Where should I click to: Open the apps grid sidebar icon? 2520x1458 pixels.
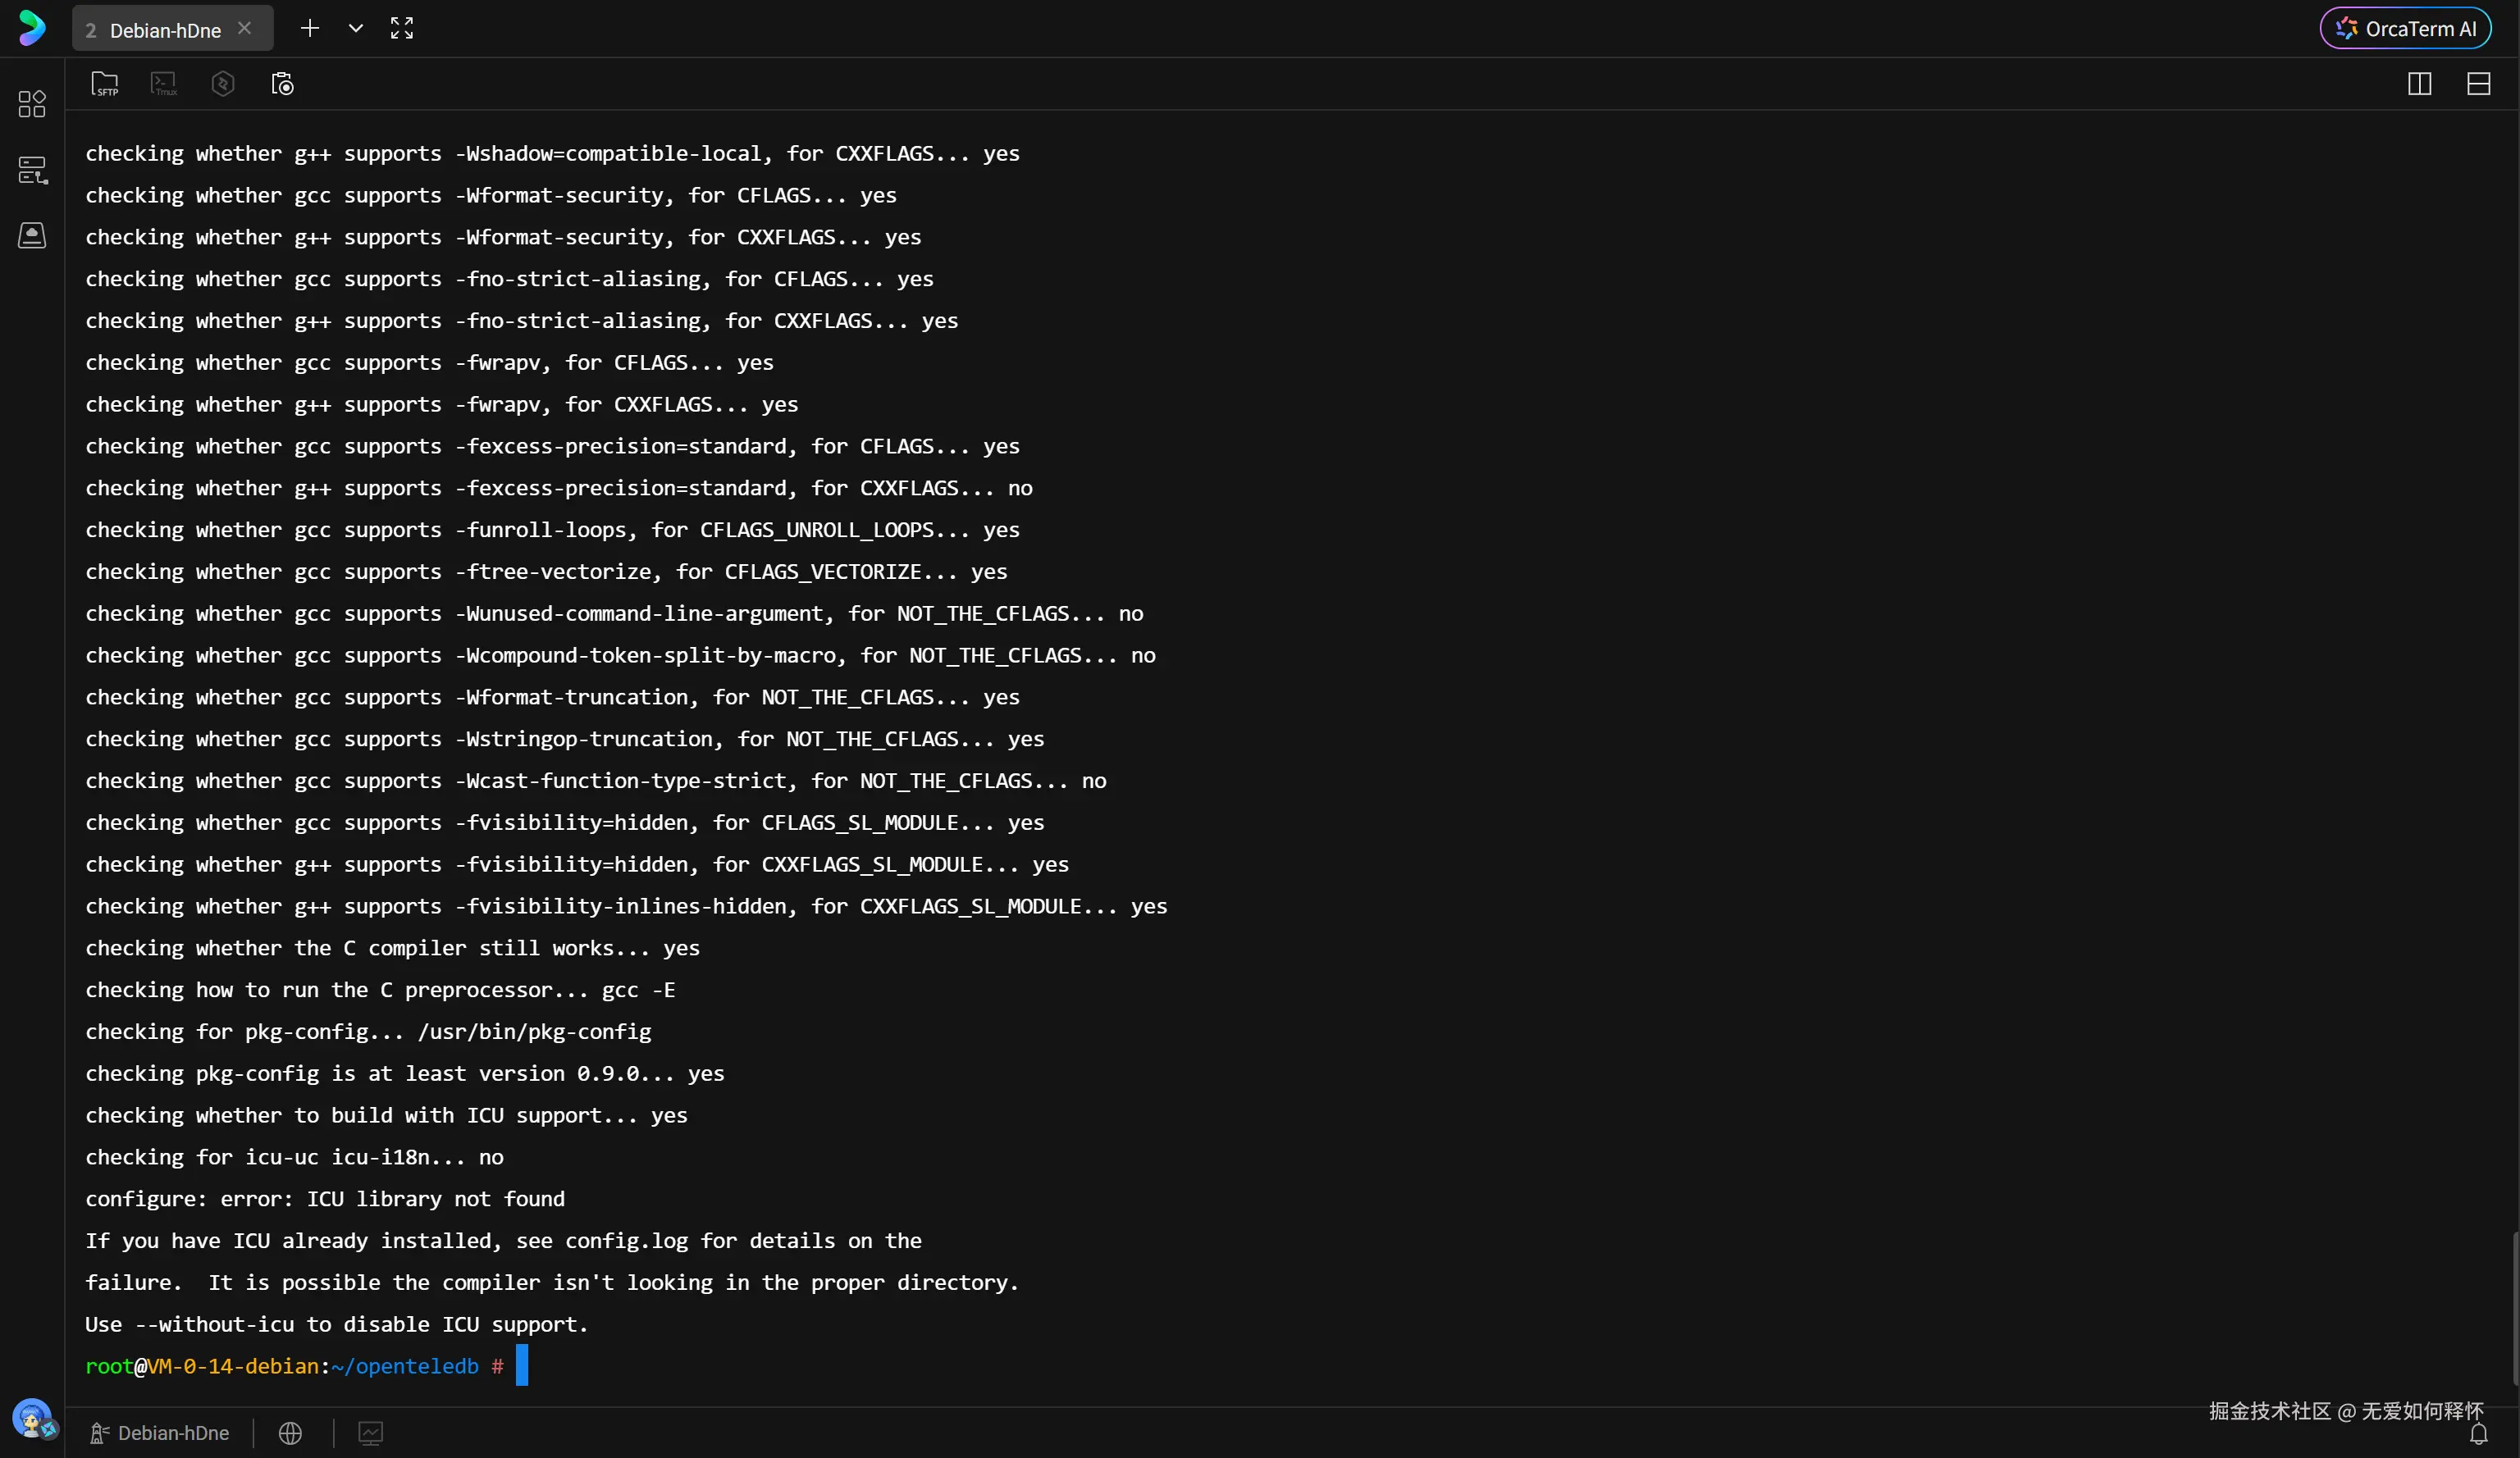click(32, 104)
